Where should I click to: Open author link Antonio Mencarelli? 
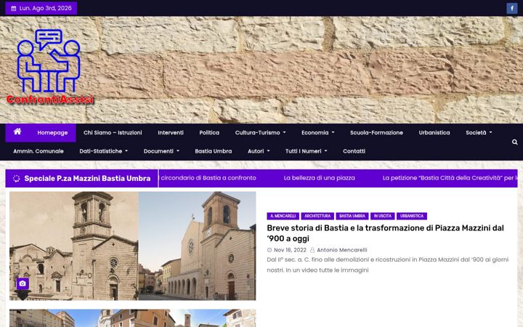pyautogui.click(x=342, y=250)
